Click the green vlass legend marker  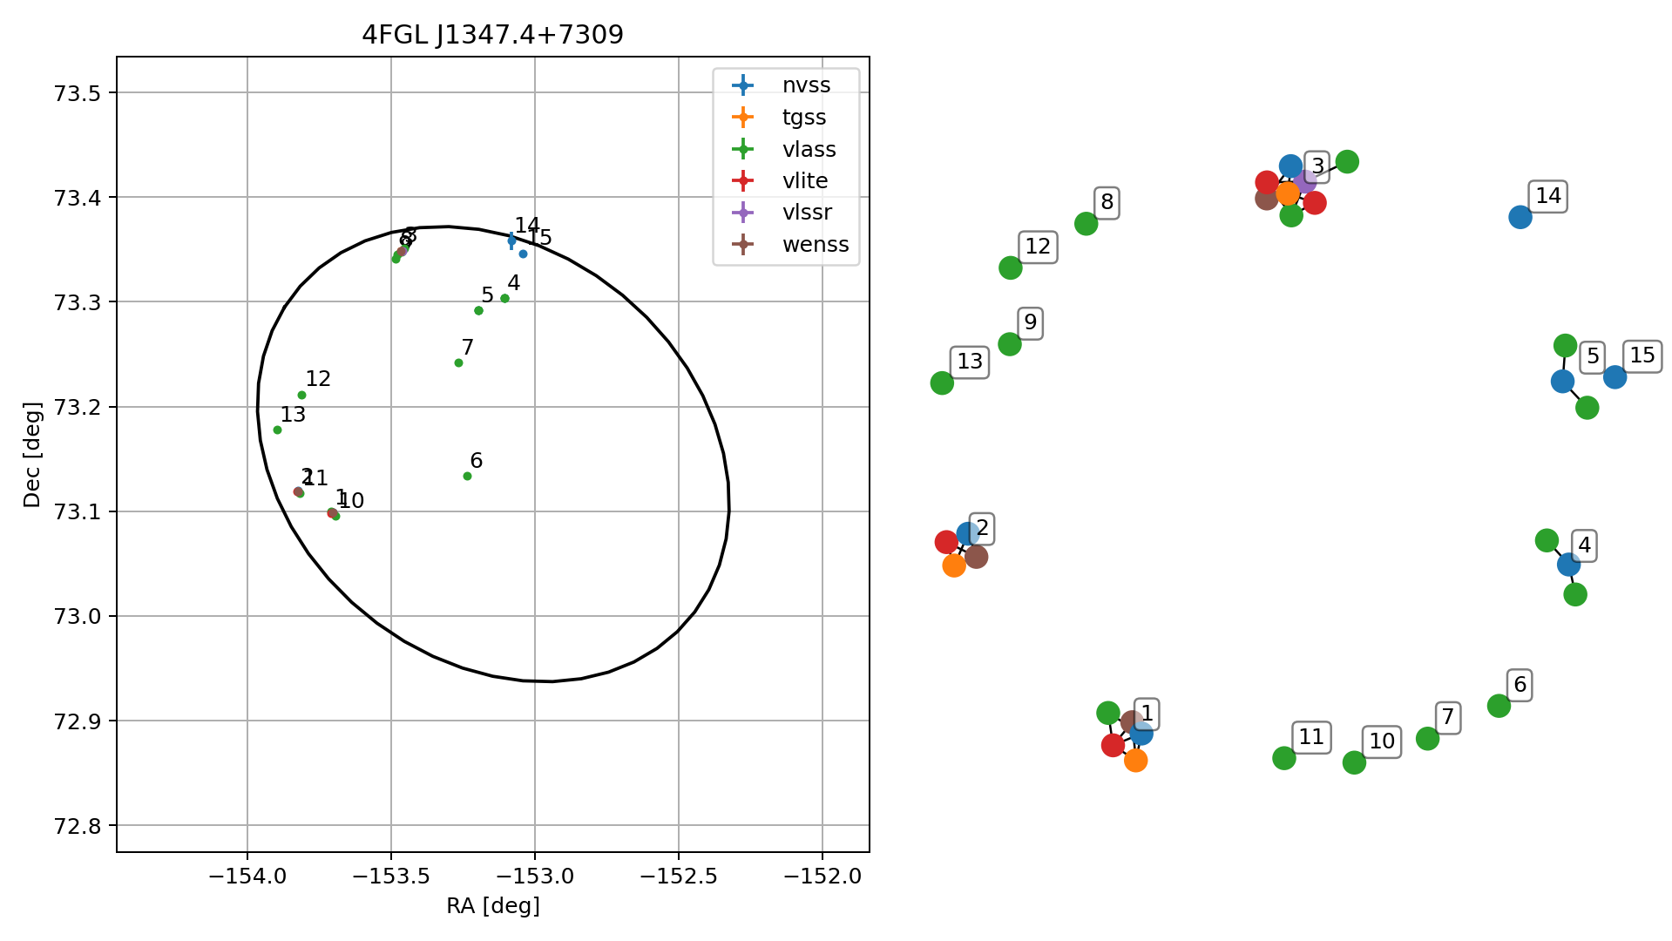[x=743, y=149]
